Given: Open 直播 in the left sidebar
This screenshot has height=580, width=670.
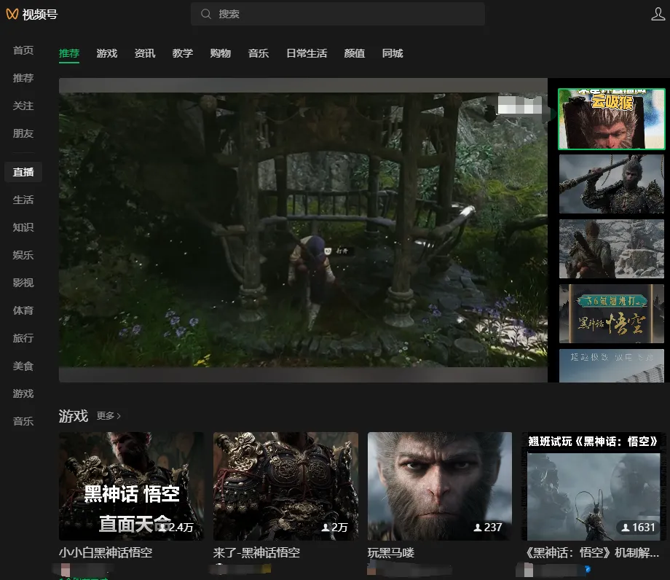Looking at the screenshot, I should pyautogui.click(x=23, y=172).
